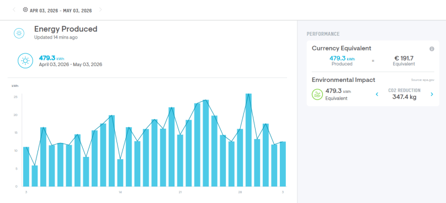446x203 pixels.
Task: Click the 14 x-axis date label
Action: [120, 193]
